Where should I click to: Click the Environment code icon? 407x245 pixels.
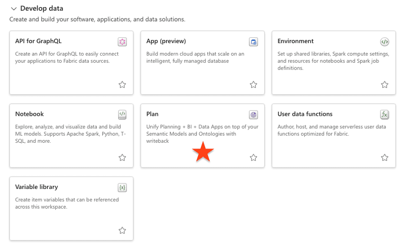[384, 42]
